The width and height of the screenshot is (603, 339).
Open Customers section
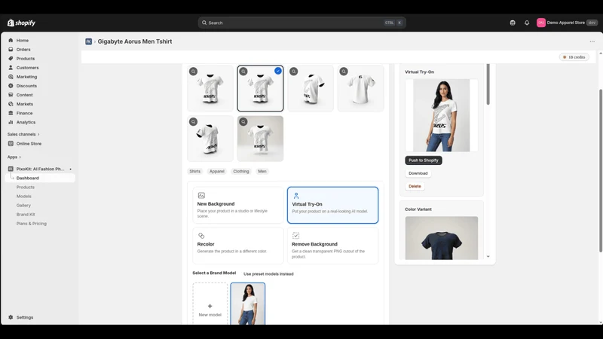(27, 68)
